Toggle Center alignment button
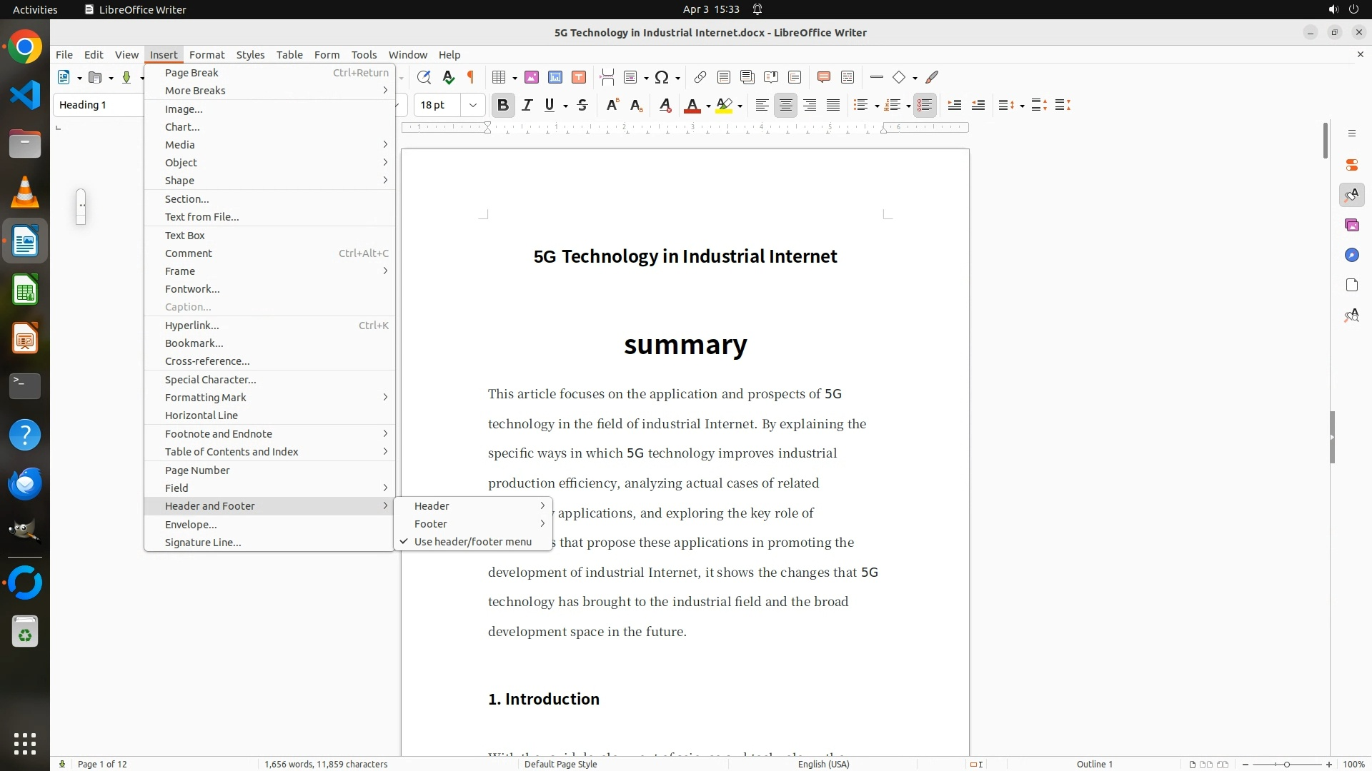1372x771 pixels. point(785,106)
